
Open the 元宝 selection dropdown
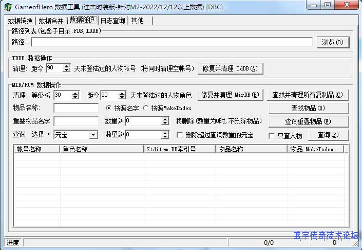click(93, 135)
